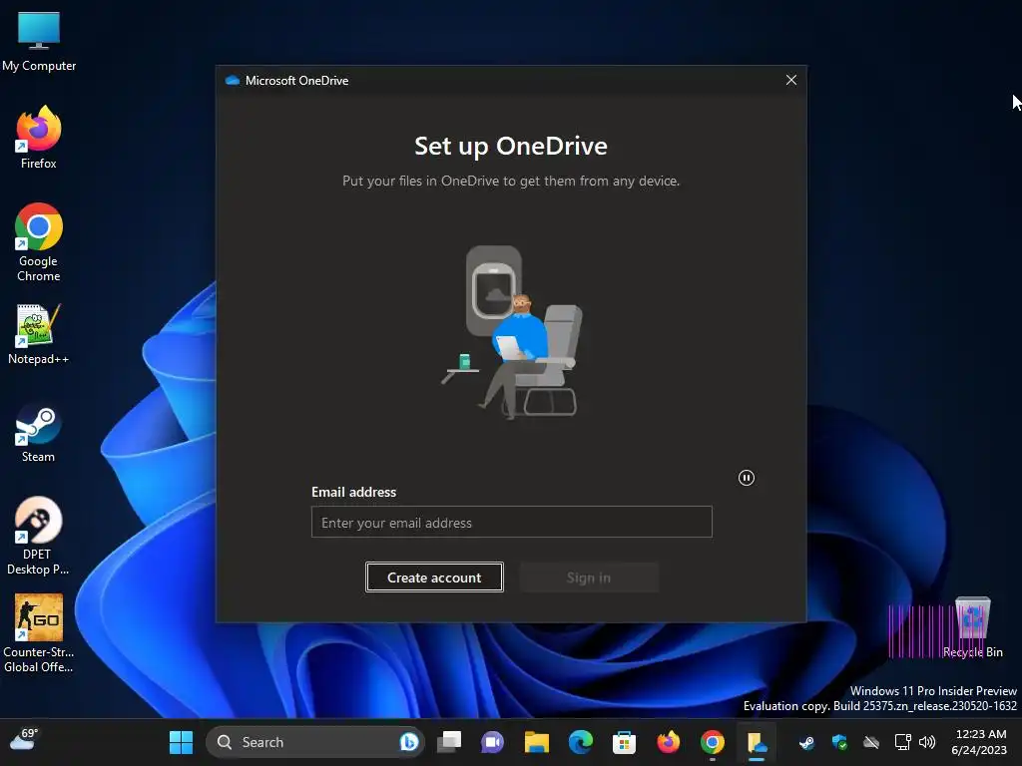The height and width of the screenshot is (766, 1022).
Task: Open Microsoft Store from the taskbar
Action: click(x=624, y=742)
